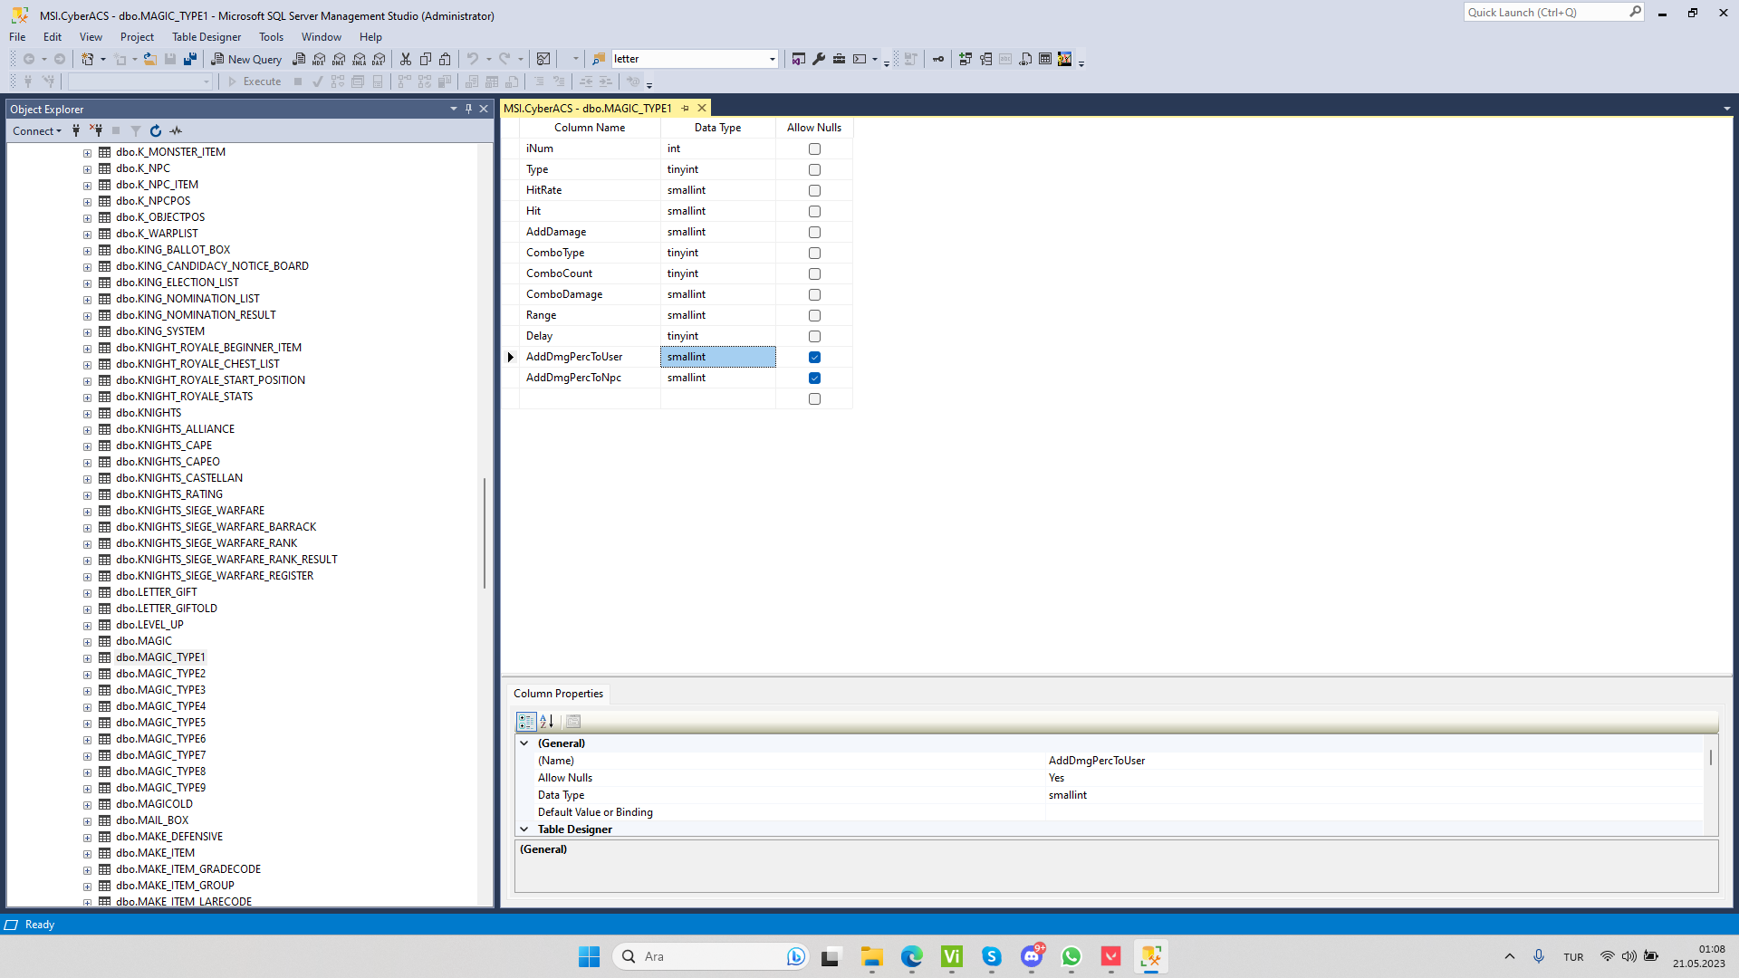Open the Toolbox icon
1739x978 pixels.
(x=840, y=59)
